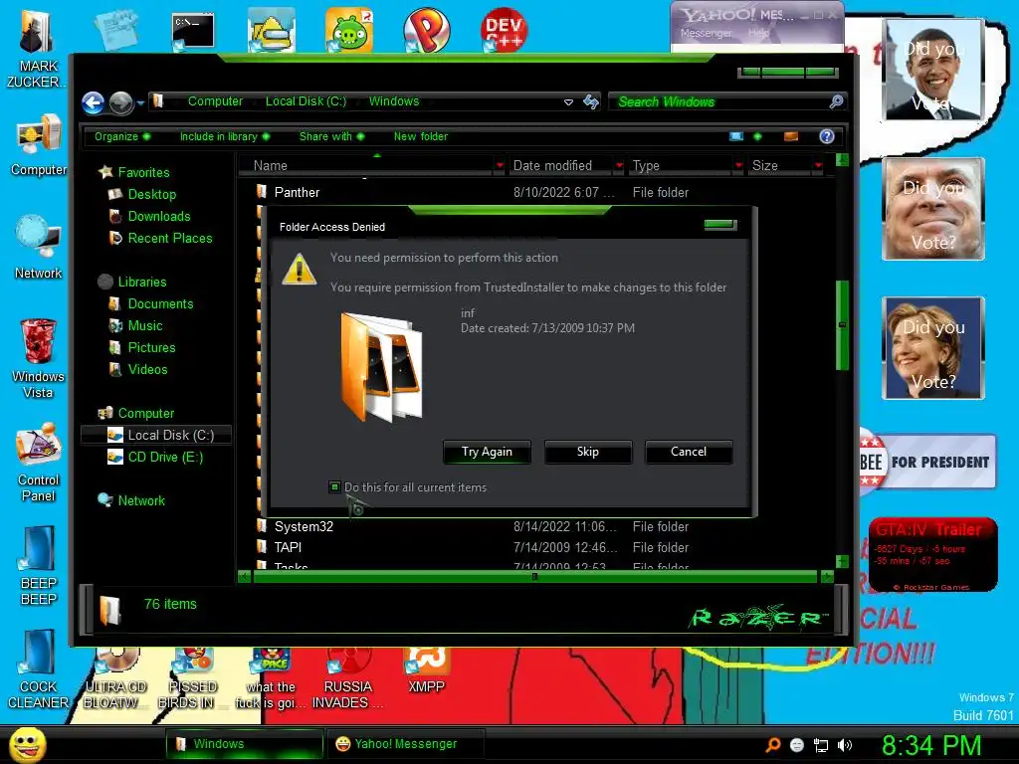
Task: Open the Control Panel desktop icon
Action: click(x=39, y=462)
